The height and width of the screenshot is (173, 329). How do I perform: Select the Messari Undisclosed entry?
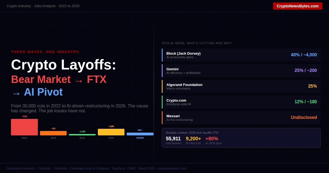(x=241, y=118)
